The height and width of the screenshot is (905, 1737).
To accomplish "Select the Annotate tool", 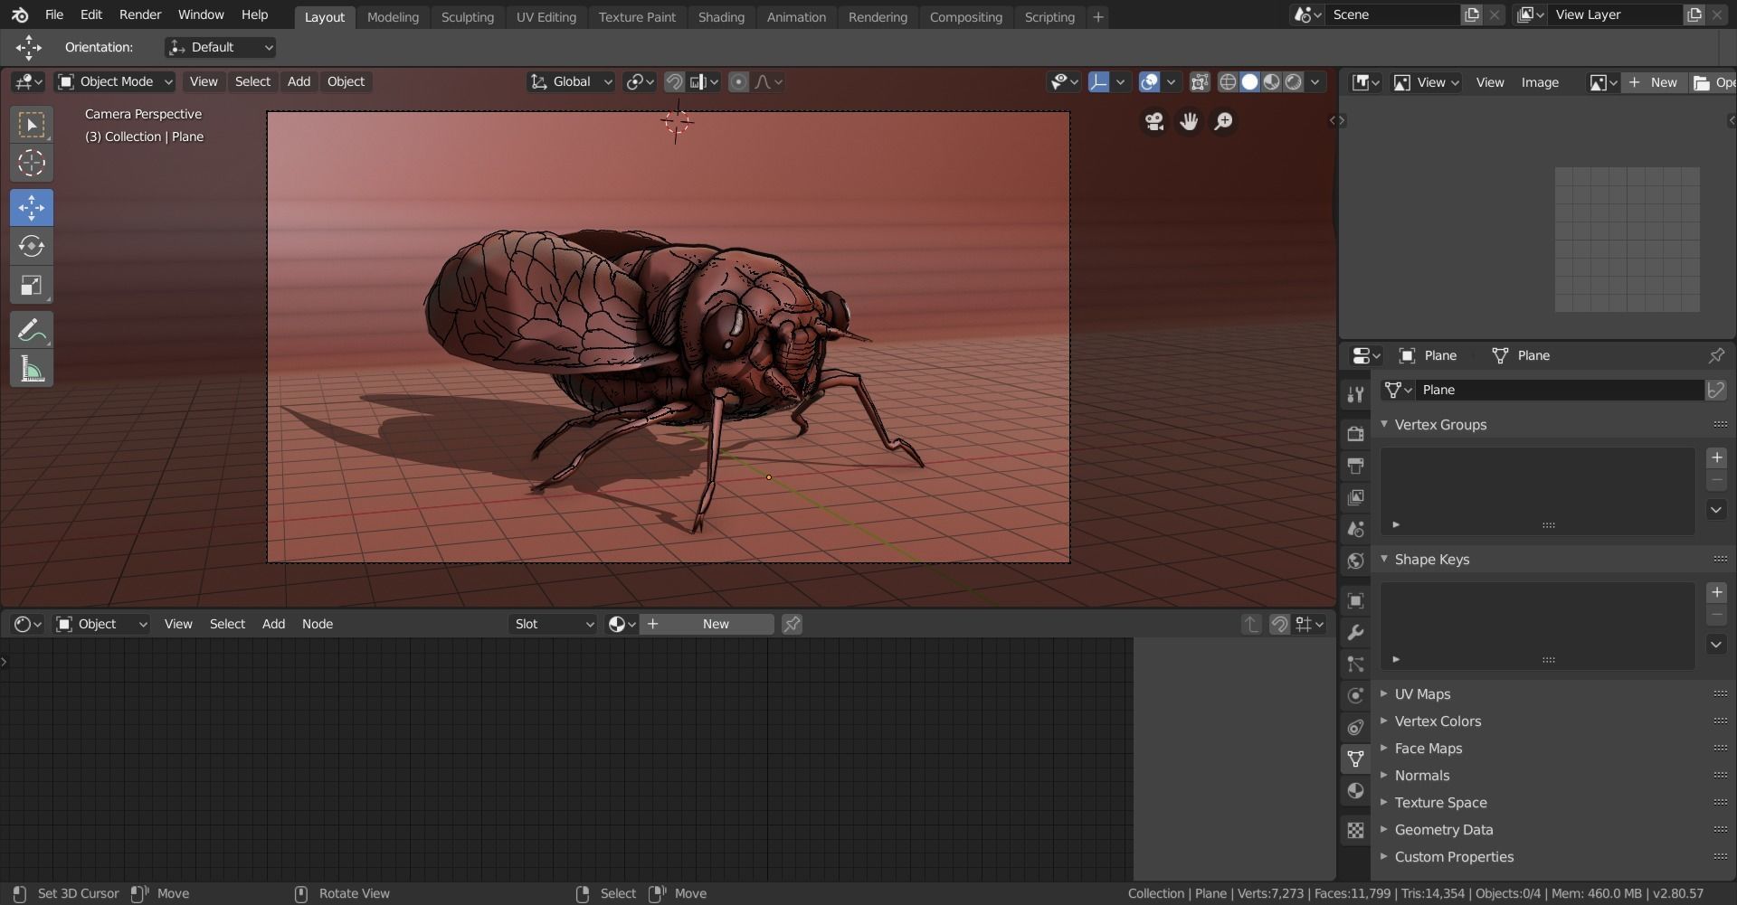I will click(x=32, y=330).
